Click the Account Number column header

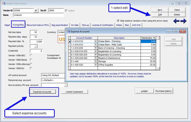click(x=84, y=38)
